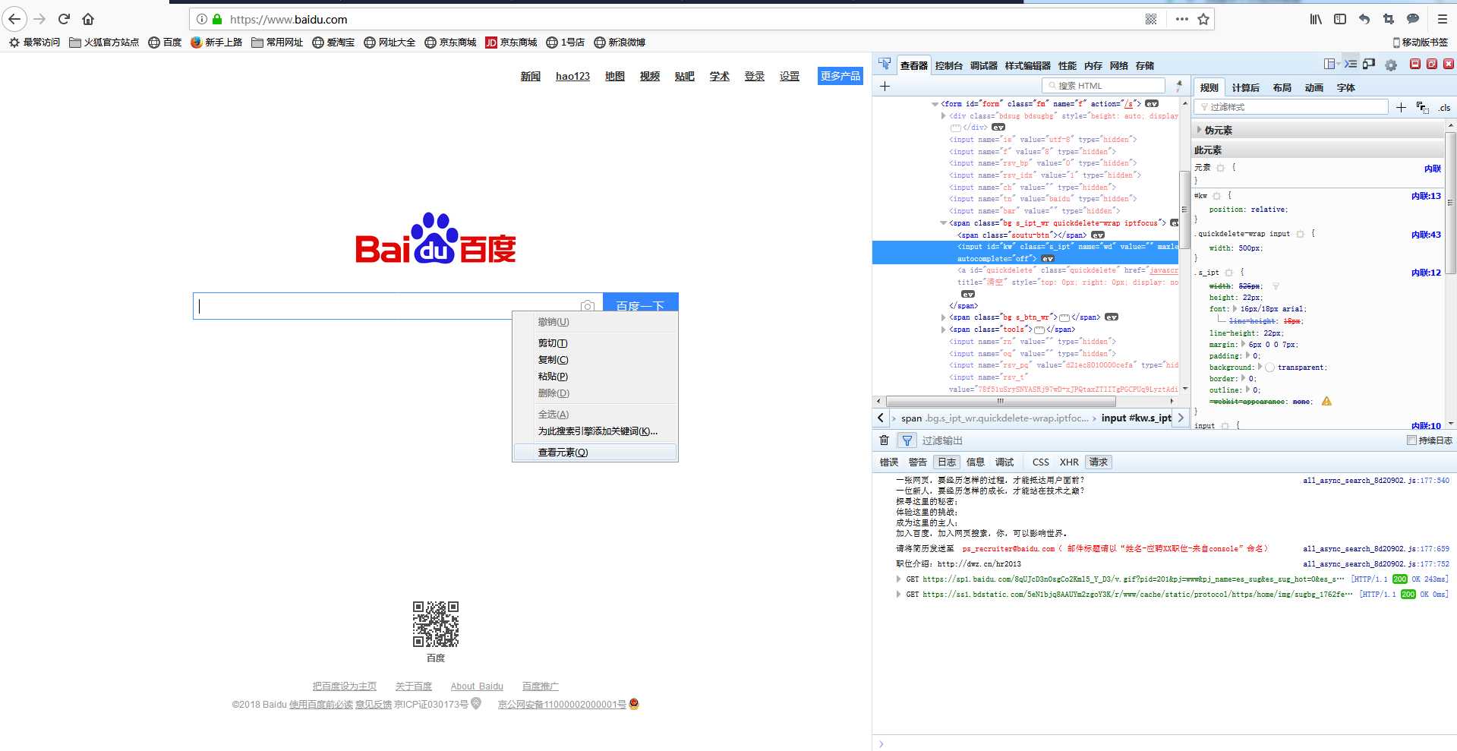This screenshot has height=751, width=1457.
Task: Toggle the 信息 info filter
Action: click(x=975, y=462)
